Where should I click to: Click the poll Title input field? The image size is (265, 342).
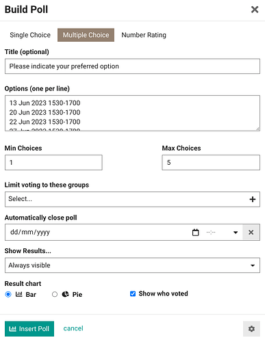(132, 66)
